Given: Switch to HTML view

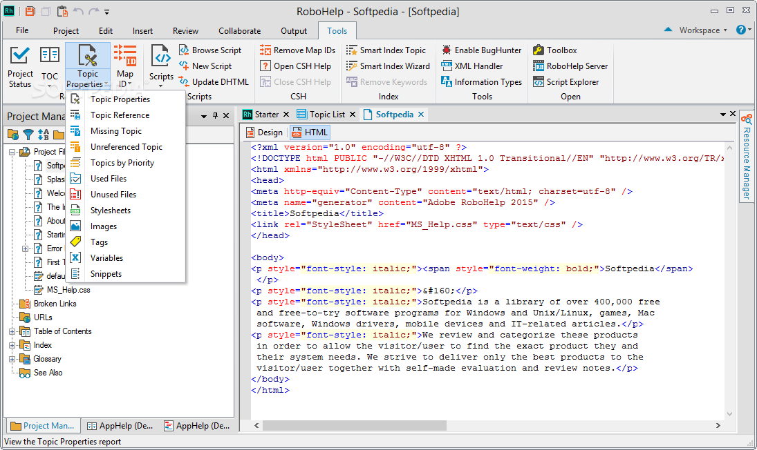Looking at the screenshot, I should [310, 133].
